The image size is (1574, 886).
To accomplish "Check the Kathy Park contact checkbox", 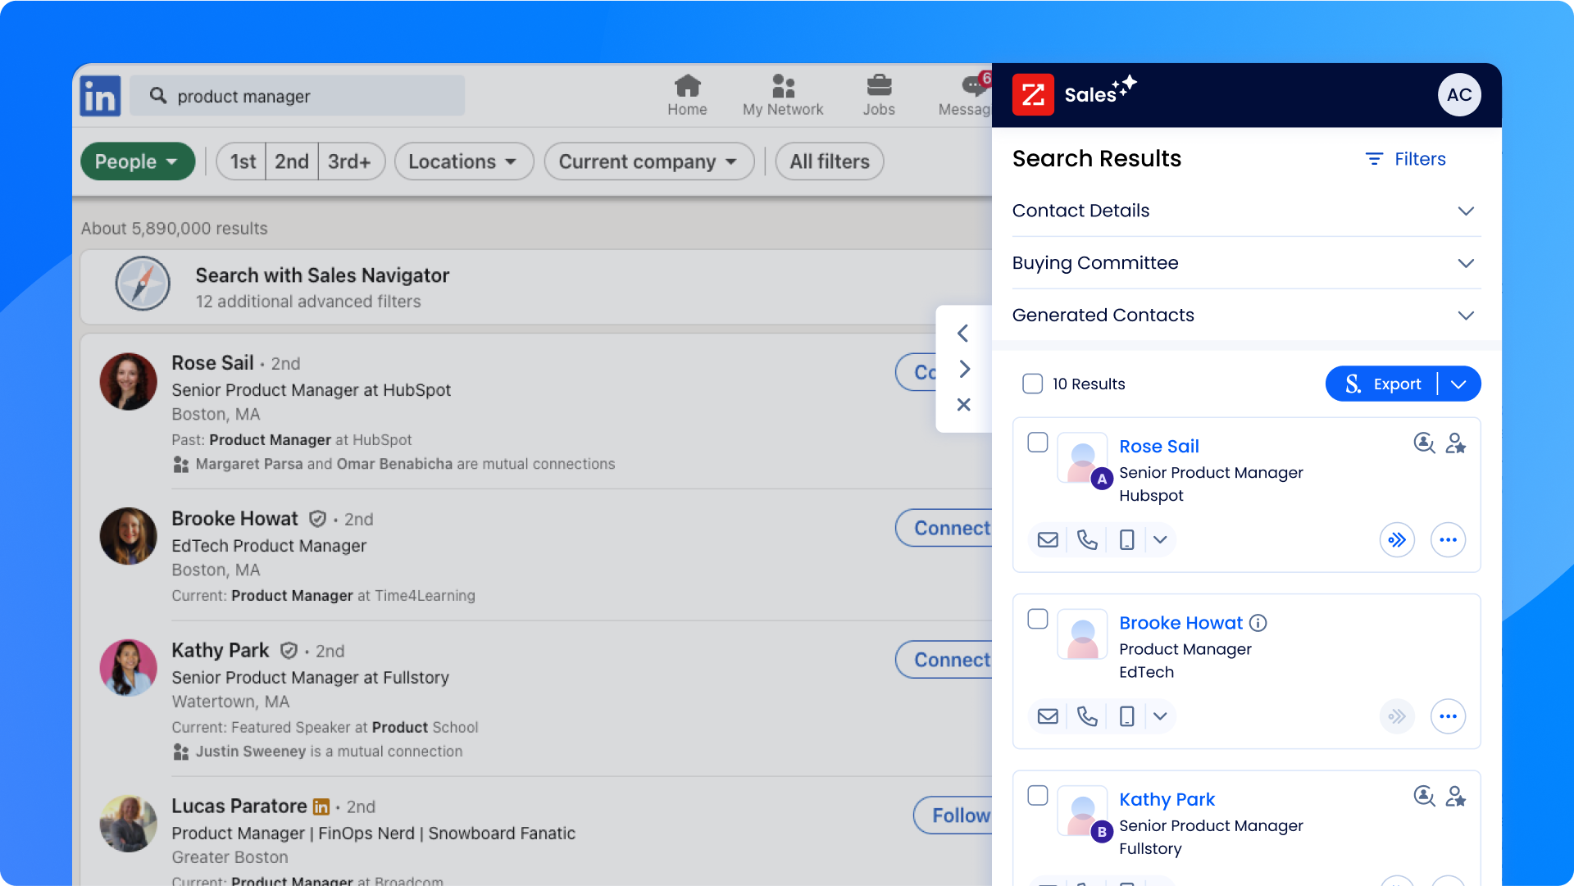I will [1038, 796].
